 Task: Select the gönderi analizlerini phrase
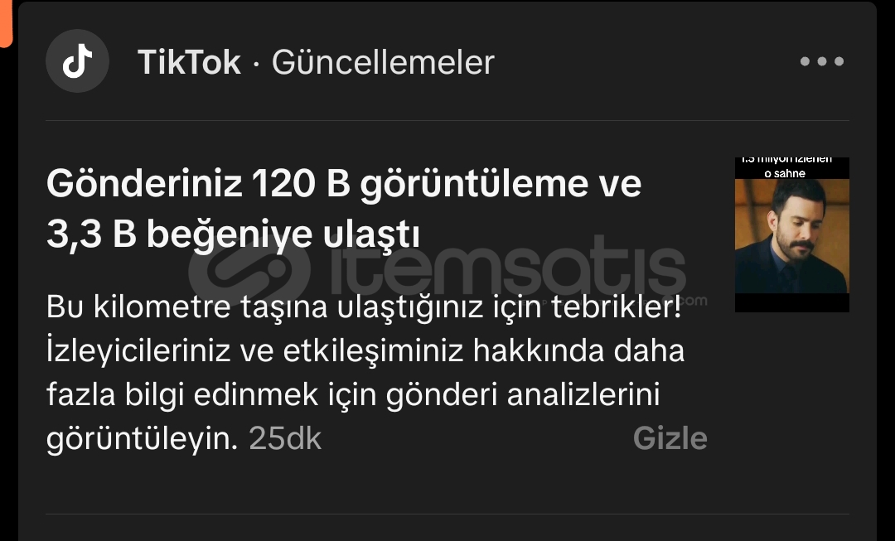[x=523, y=395]
